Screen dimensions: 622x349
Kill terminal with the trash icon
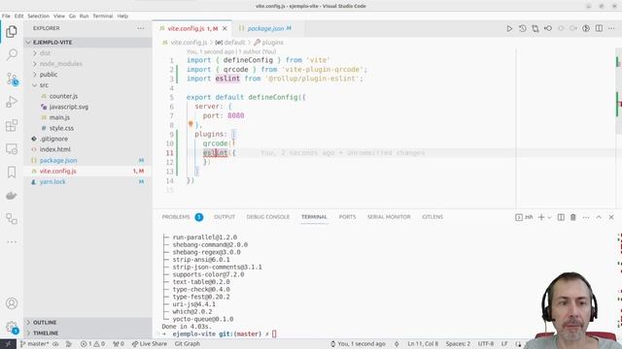tap(573, 217)
